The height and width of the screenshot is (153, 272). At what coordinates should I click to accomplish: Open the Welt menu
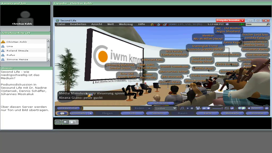click(110, 24)
